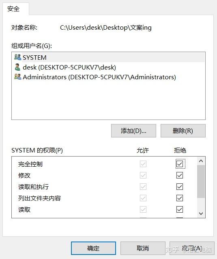Toggle deny checkbox for 读取

click(x=180, y=209)
